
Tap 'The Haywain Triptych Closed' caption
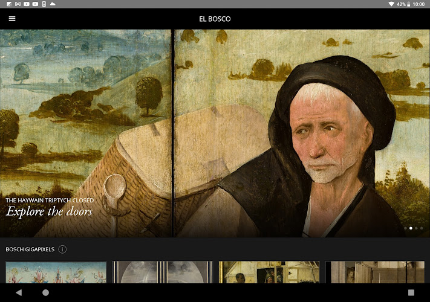(x=50, y=200)
